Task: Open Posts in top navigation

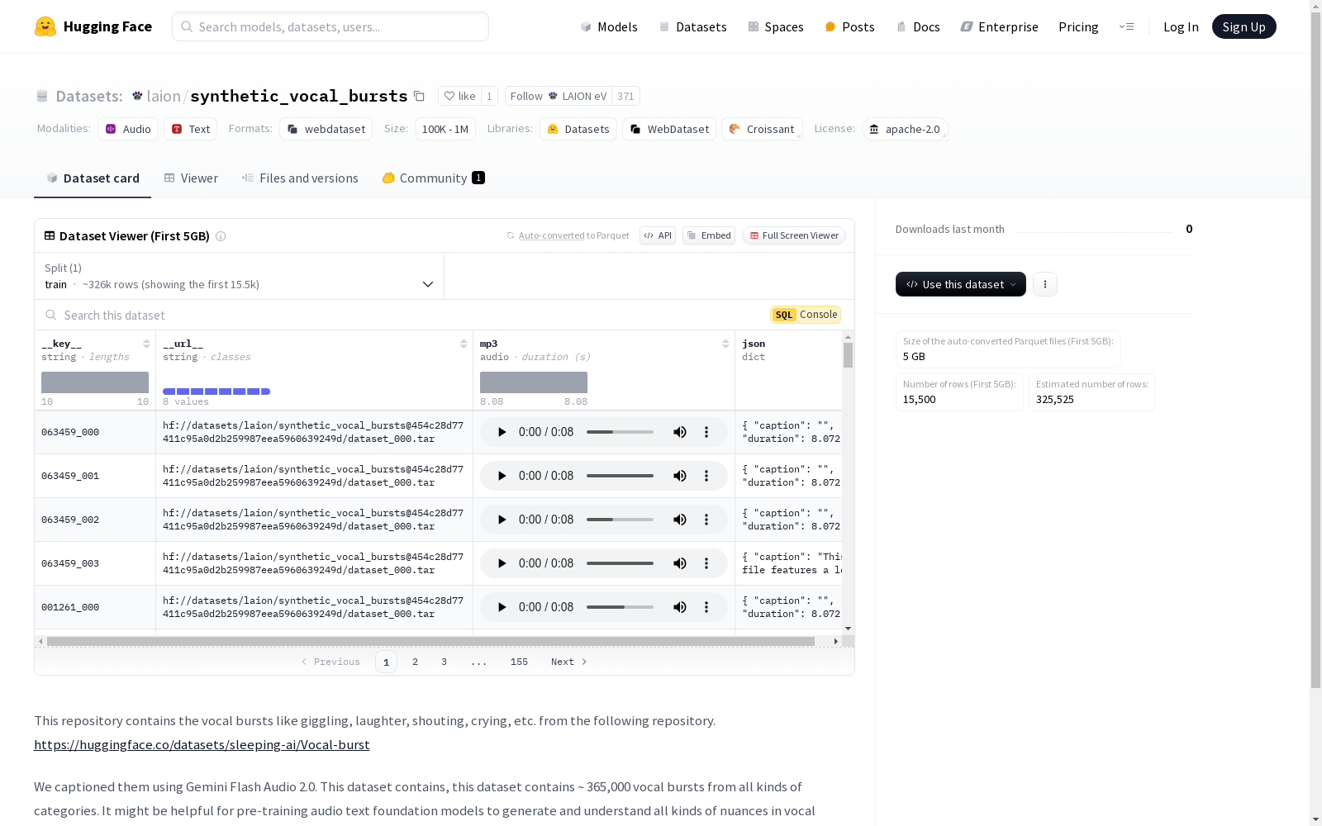Action: point(850,26)
